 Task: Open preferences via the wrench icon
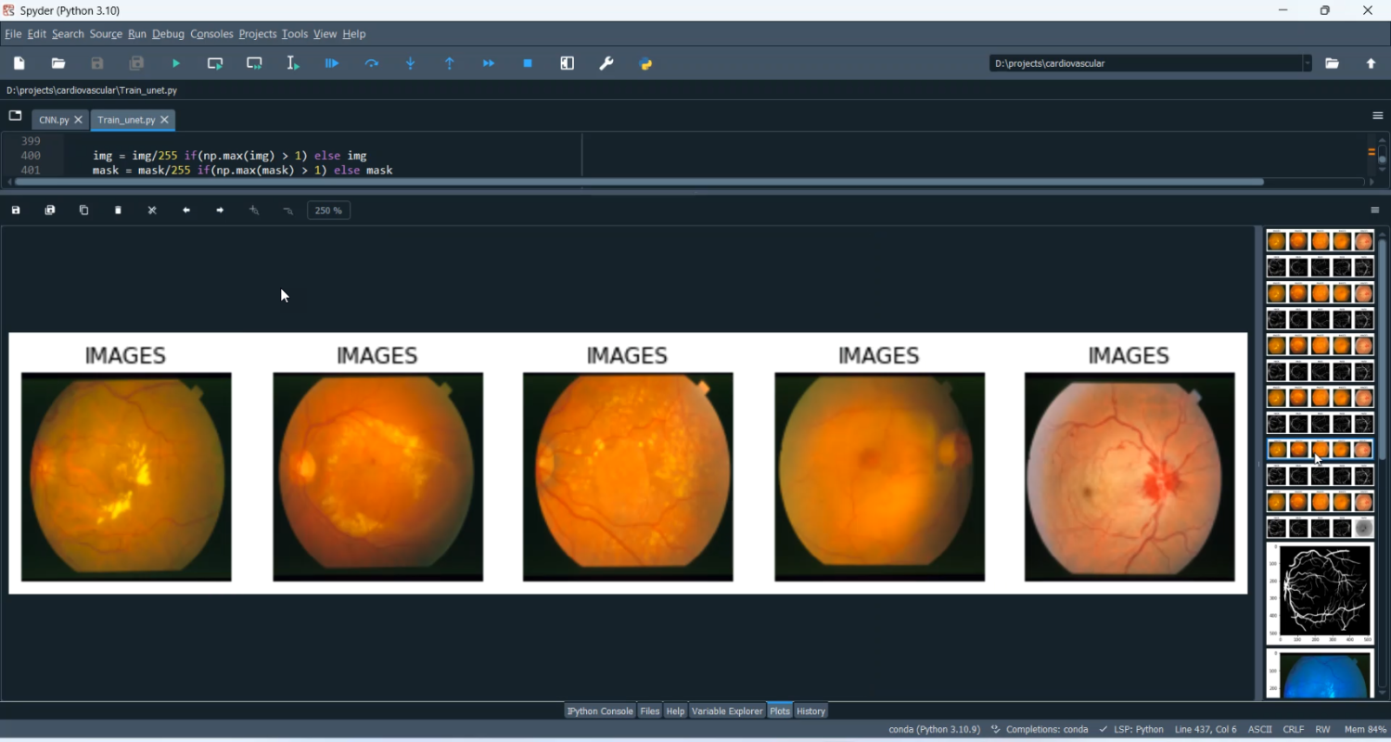(x=606, y=63)
